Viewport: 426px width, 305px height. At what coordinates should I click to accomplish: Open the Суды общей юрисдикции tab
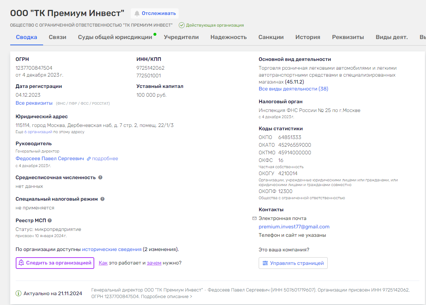115,37
